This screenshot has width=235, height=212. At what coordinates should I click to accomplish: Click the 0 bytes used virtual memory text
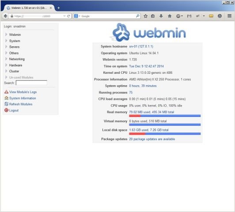[148, 121]
